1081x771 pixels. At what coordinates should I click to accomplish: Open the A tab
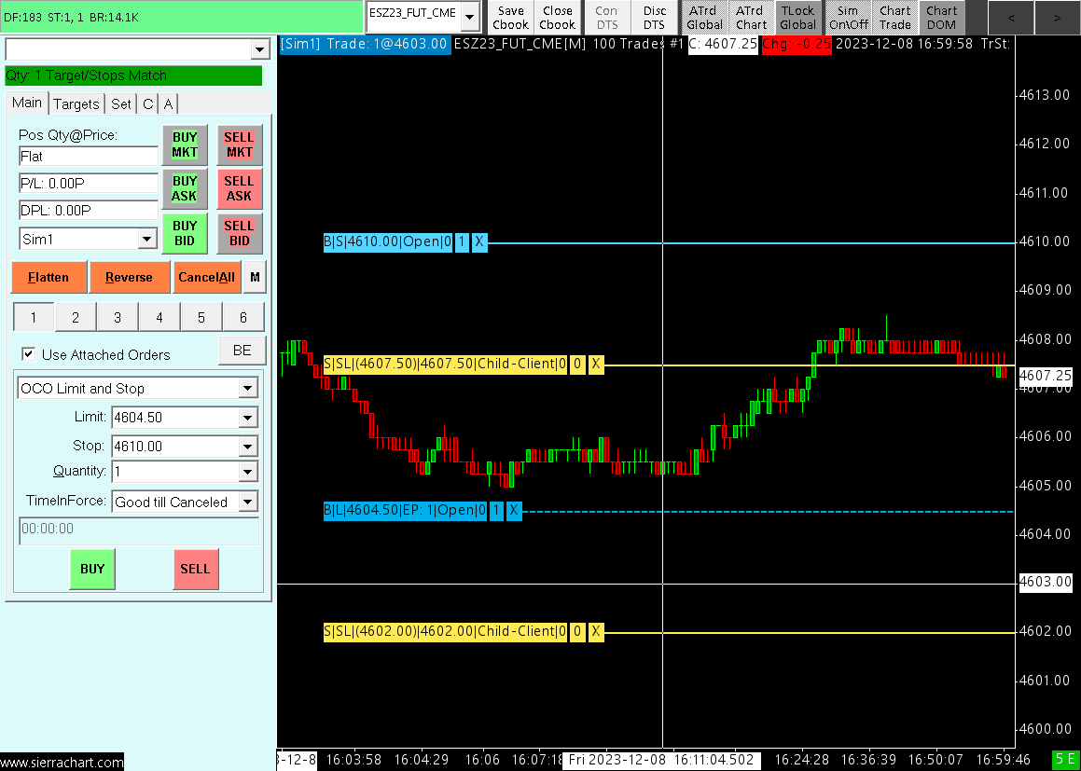coord(168,104)
